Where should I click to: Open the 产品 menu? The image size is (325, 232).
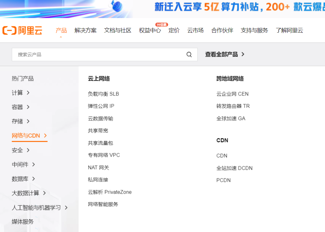(x=61, y=30)
